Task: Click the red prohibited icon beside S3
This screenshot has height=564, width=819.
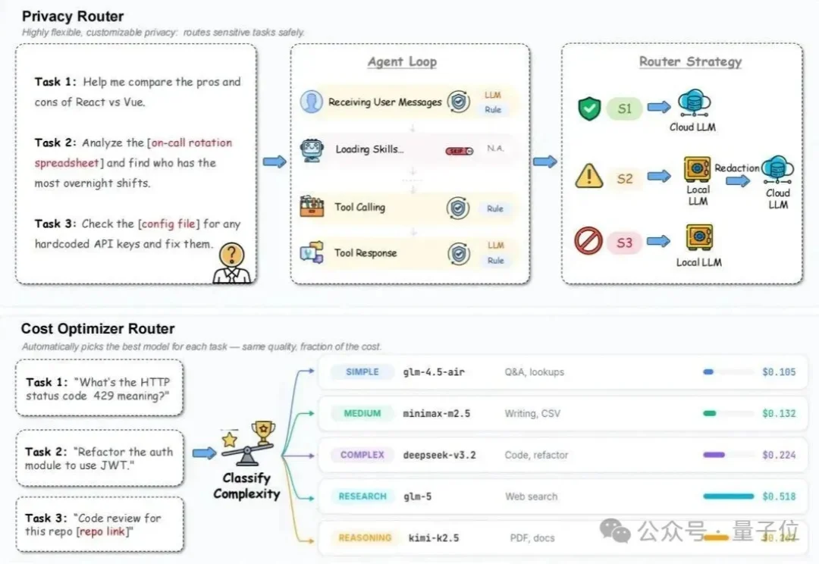Action: pos(588,242)
